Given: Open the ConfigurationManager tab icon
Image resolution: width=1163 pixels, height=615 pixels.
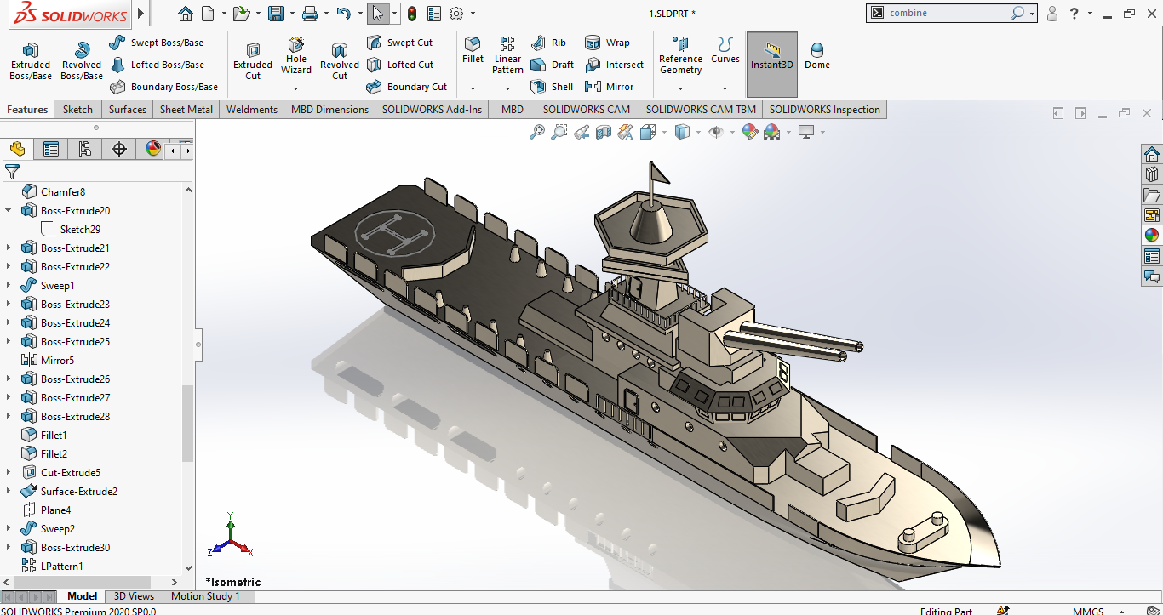Looking at the screenshot, I should (85, 150).
